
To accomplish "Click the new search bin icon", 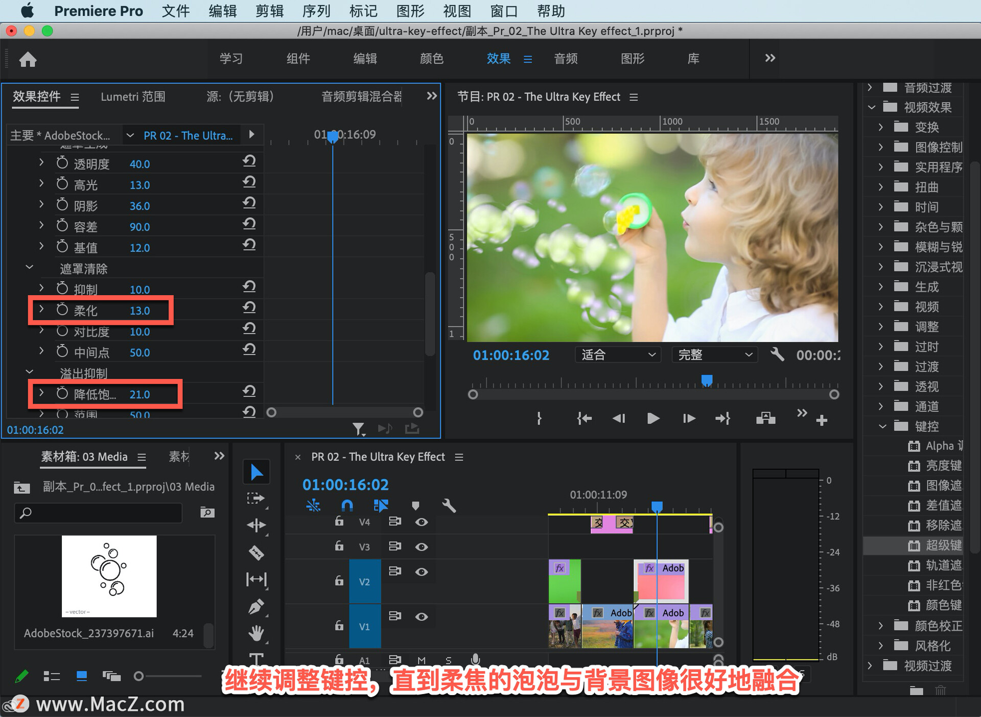I will click(207, 512).
